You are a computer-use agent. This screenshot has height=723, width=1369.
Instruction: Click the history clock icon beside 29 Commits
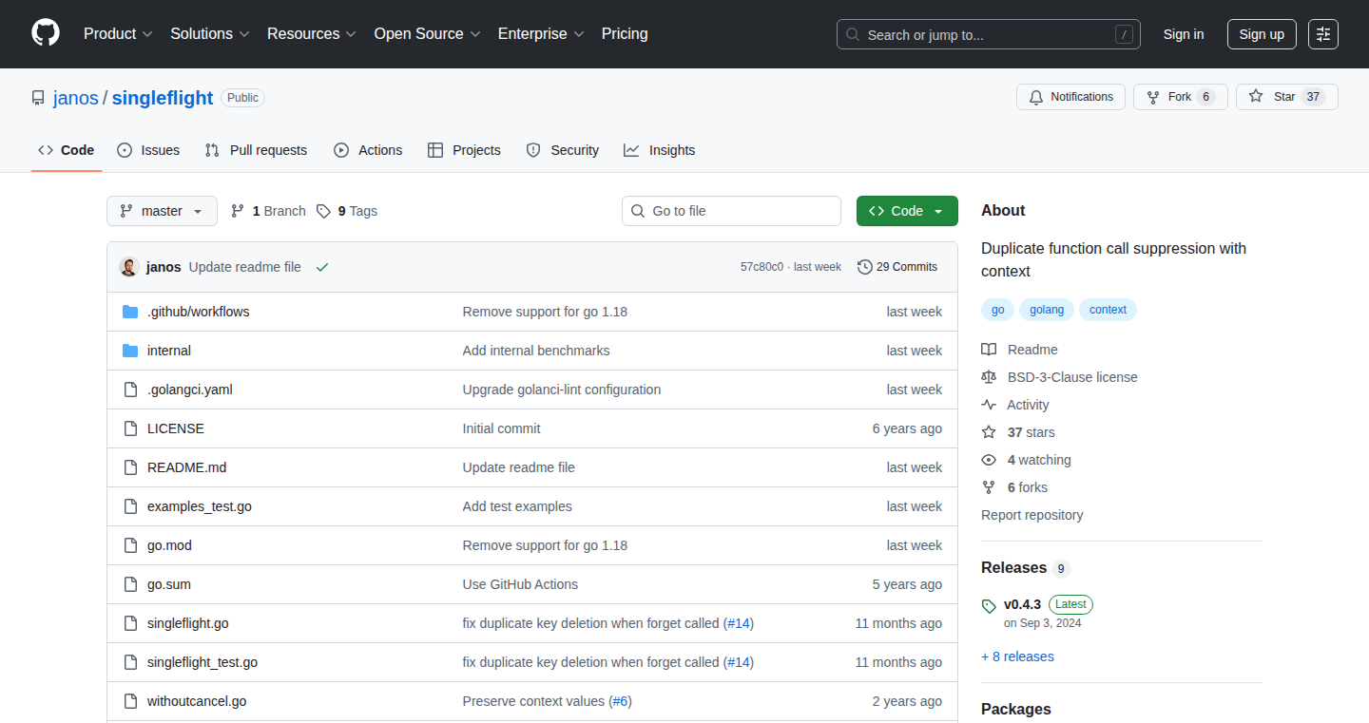point(864,267)
